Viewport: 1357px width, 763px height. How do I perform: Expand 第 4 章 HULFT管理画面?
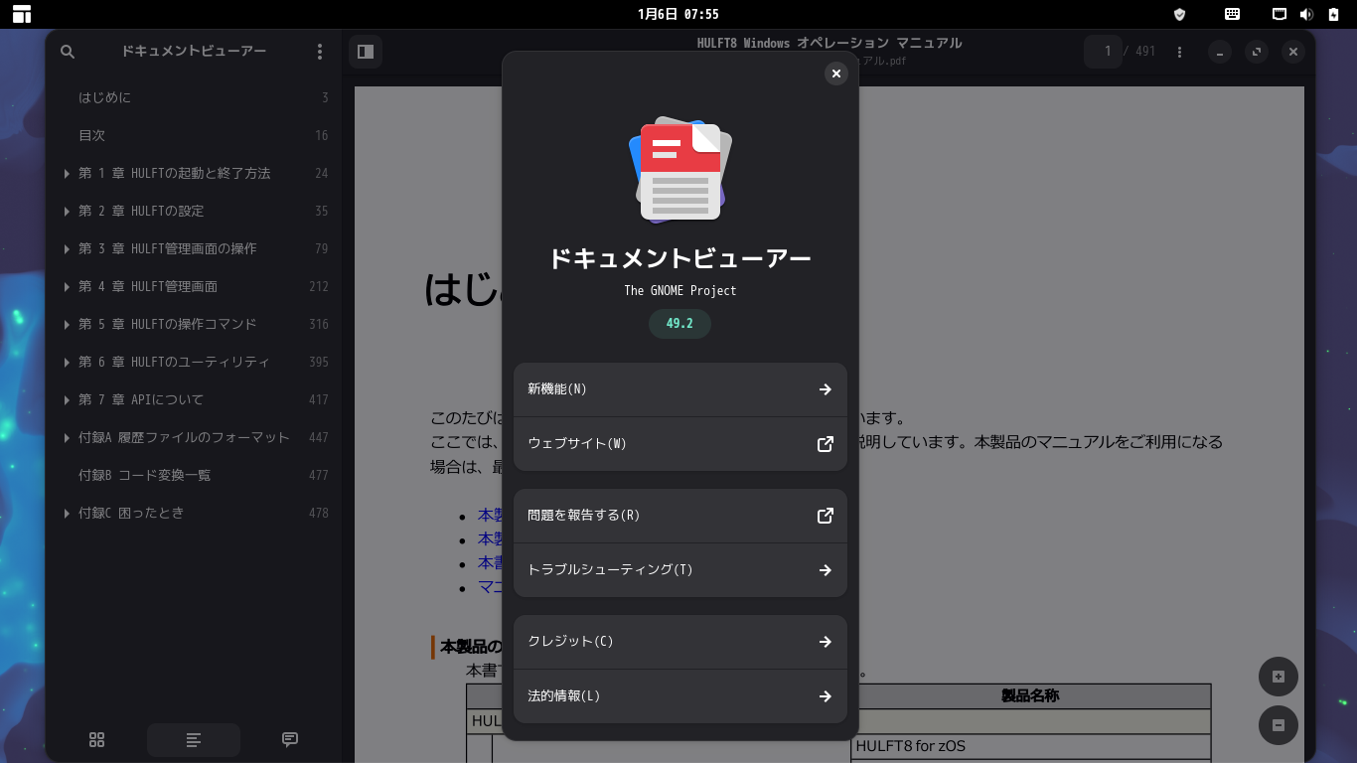67,287
